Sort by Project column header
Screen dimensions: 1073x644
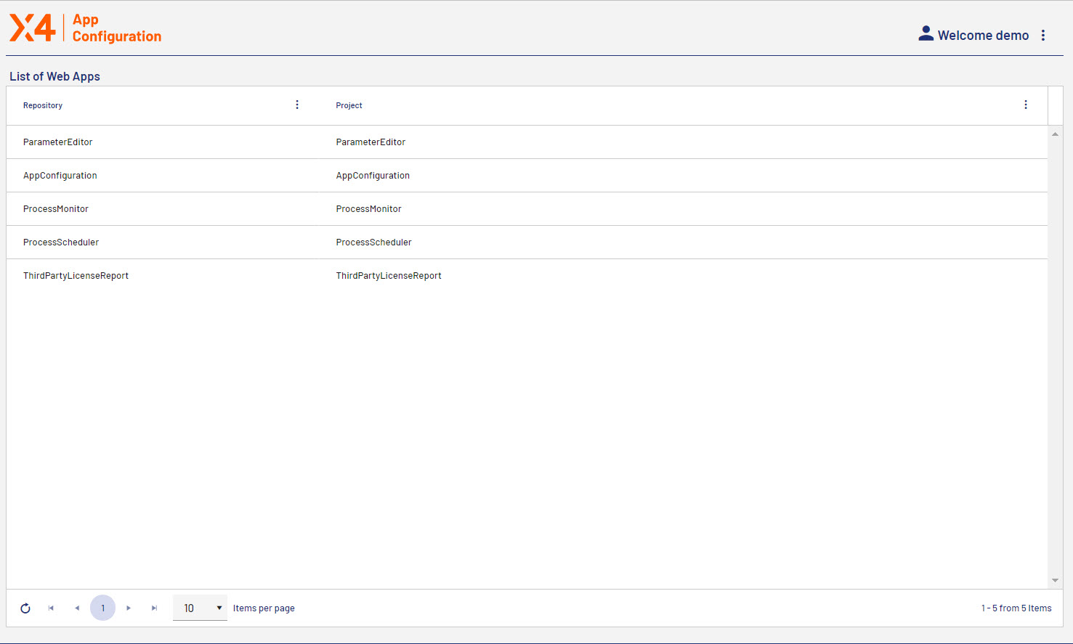(349, 106)
